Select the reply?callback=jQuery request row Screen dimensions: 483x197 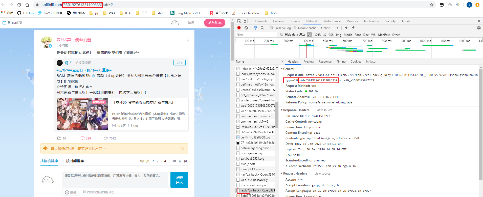[255, 190]
